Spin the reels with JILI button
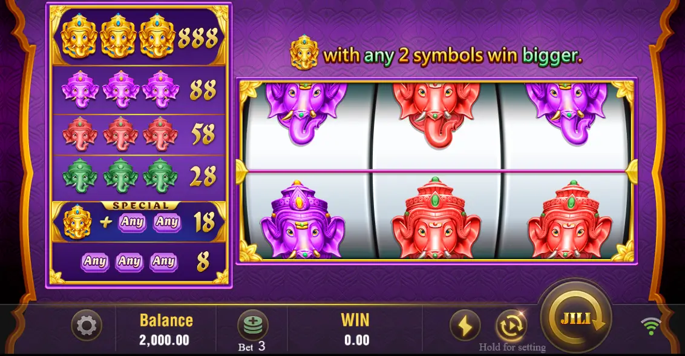This screenshot has height=356, width=685. point(576,318)
